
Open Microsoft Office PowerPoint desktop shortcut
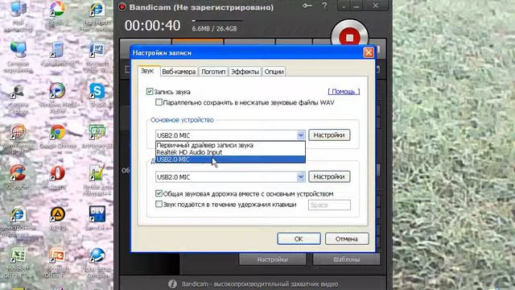(x=57, y=256)
